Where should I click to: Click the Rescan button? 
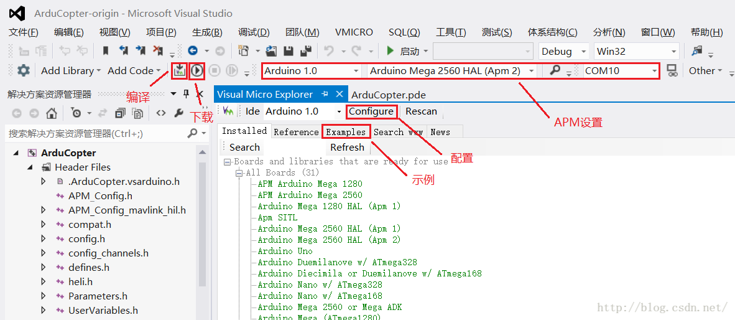[422, 111]
